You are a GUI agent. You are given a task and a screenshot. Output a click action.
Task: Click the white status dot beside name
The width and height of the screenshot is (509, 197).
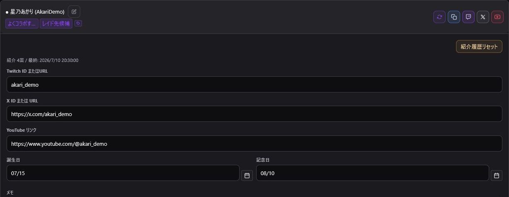pyautogui.click(x=7, y=12)
